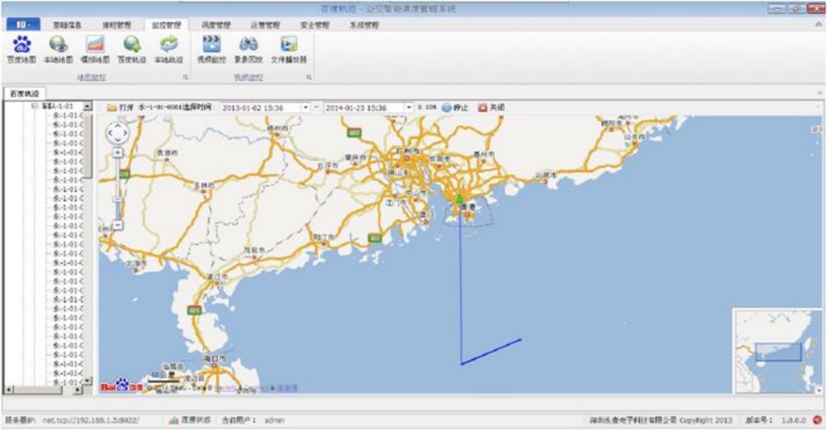Click the current user 'admin' text
The height and width of the screenshot is (430, 827).
click(274, 421)
